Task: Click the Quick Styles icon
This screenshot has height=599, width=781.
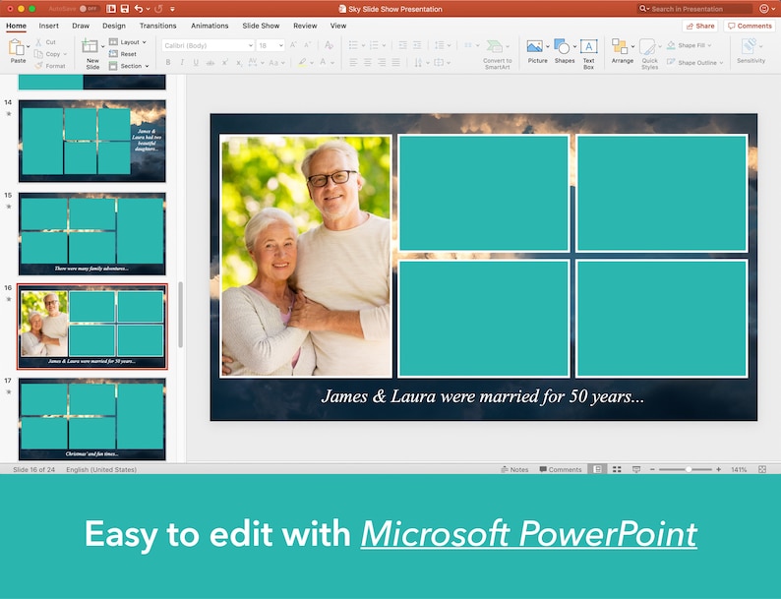Action: pyautogui.click(x=647, y=47)
